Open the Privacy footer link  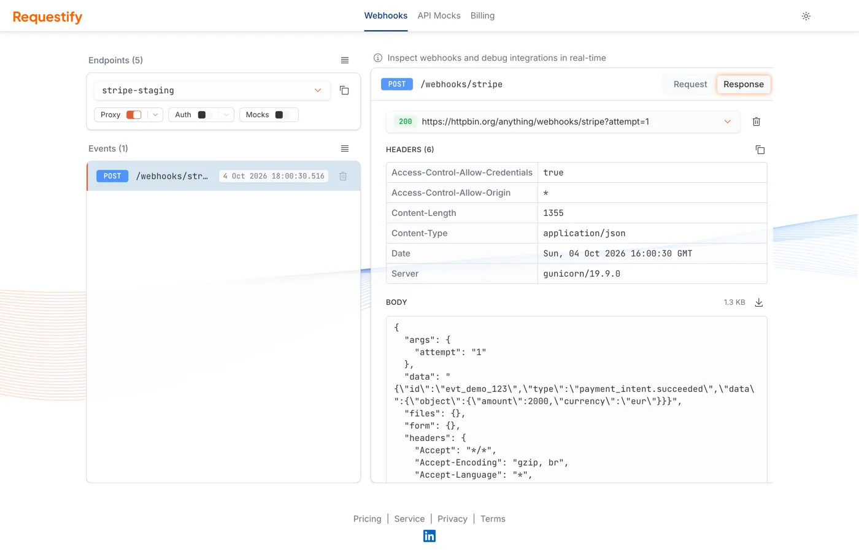click(452, 519)
